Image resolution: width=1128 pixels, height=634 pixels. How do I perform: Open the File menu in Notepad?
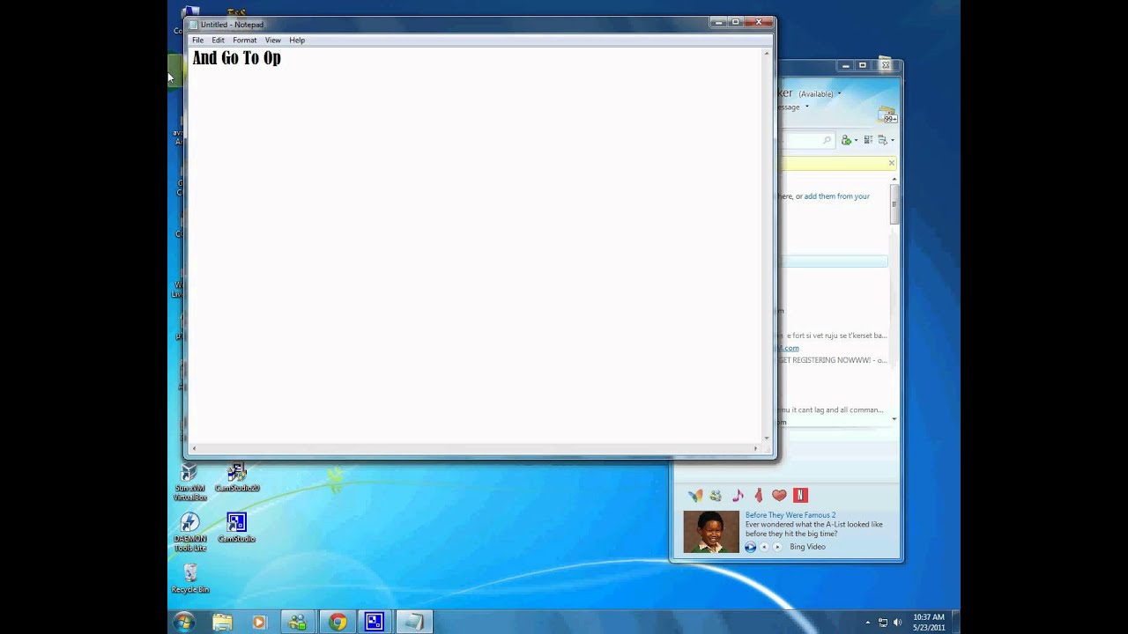point(197,41)
